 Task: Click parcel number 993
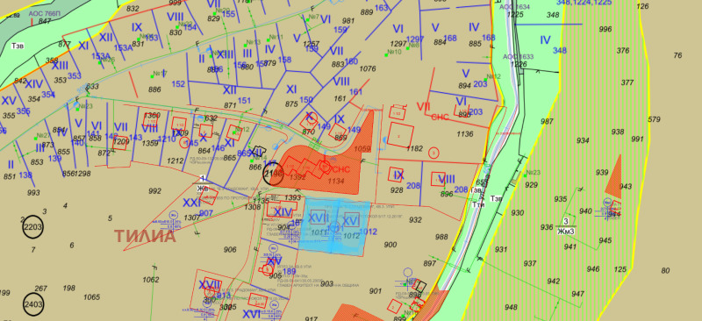[x=33, y=193]
